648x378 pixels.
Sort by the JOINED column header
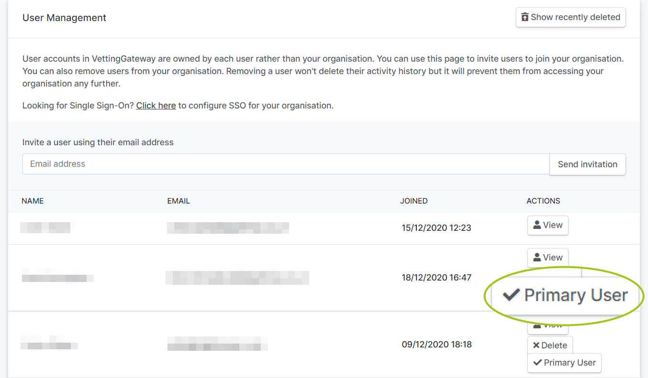[414, 201]
